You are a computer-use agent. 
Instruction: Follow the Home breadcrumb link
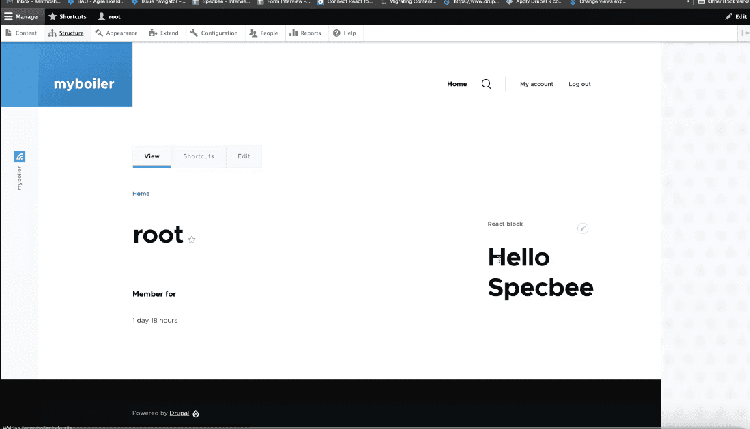point(141,194)
